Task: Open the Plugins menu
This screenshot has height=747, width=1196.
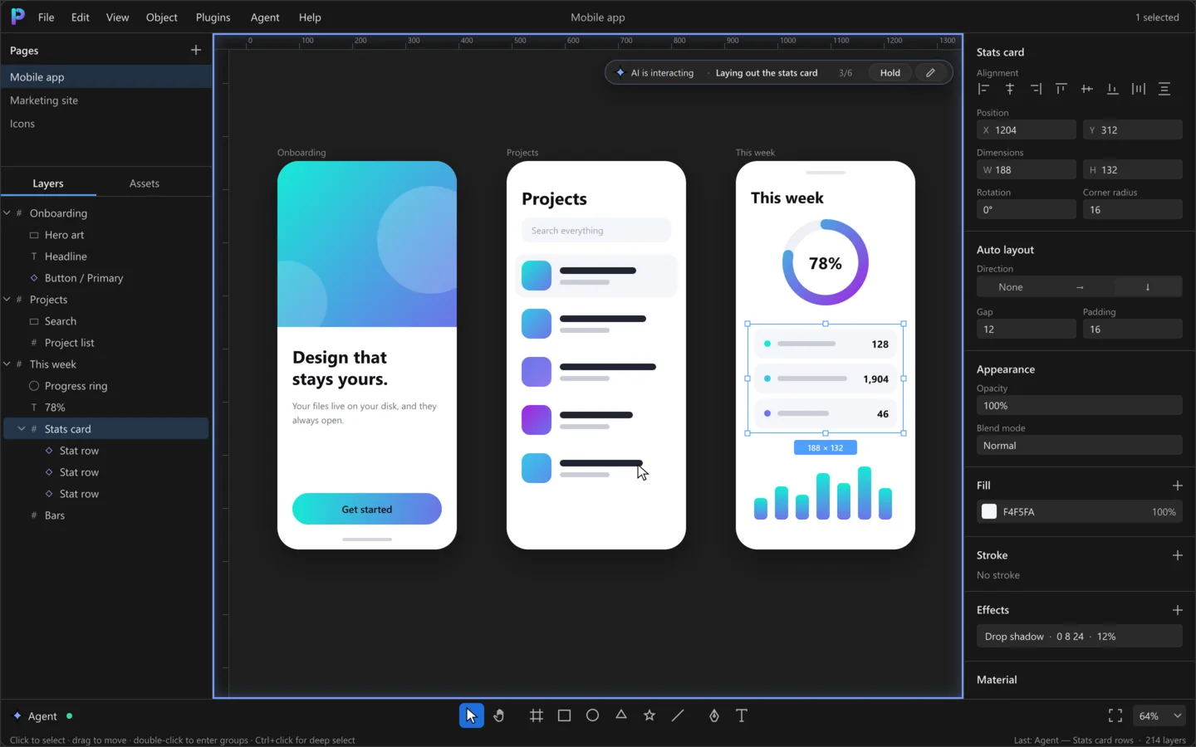Action: click(213, 17)
